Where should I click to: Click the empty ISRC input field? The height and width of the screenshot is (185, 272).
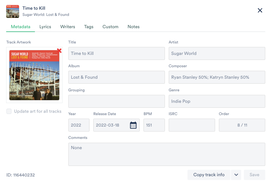point(192,125)
